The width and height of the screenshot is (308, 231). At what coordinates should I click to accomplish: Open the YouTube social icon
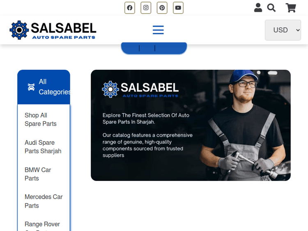[x=178, y=8]
